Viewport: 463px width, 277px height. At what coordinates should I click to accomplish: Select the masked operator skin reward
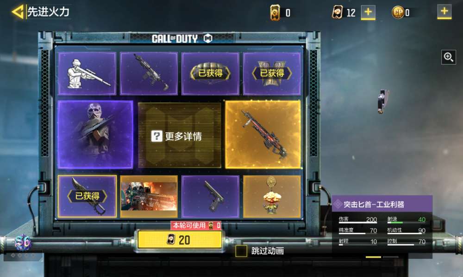click(x=95, y=134)
